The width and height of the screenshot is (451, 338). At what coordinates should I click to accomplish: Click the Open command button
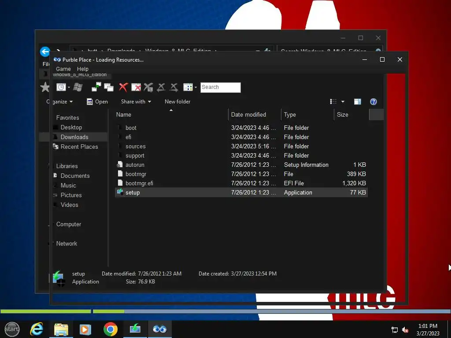pyautogui.click(x=97, y=102)
